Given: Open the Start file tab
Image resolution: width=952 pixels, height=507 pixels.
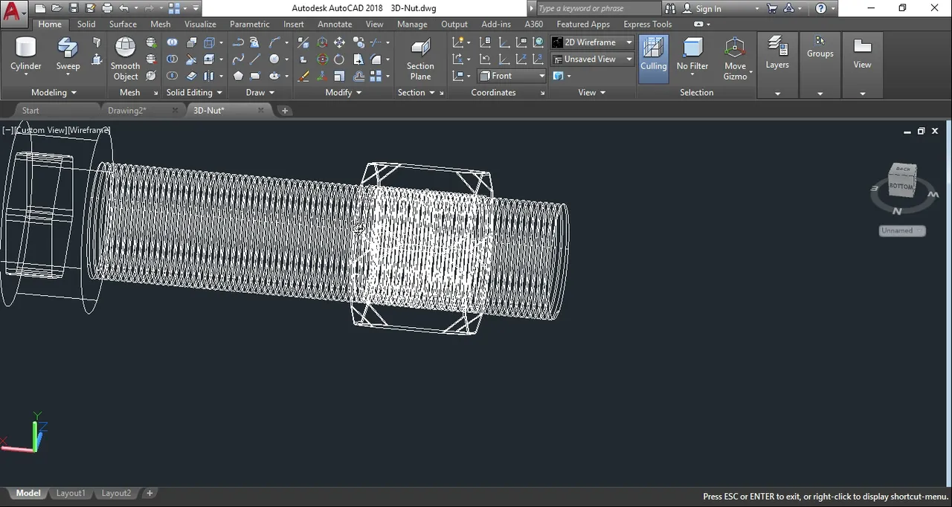Looking at the screenshot, I should [30, 110].
